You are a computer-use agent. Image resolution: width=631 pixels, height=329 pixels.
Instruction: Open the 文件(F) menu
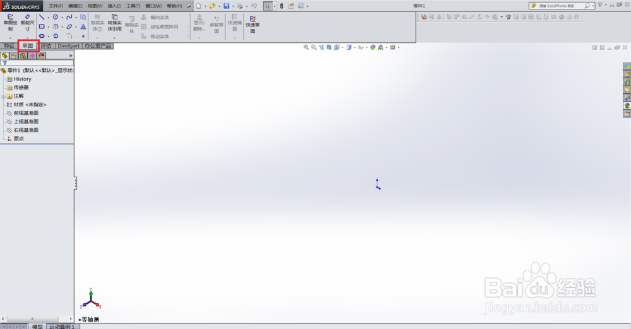click(56, 6)
